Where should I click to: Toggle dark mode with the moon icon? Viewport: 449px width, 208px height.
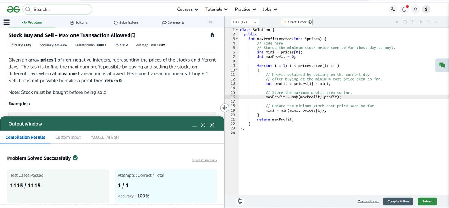(x=404, y=9)
